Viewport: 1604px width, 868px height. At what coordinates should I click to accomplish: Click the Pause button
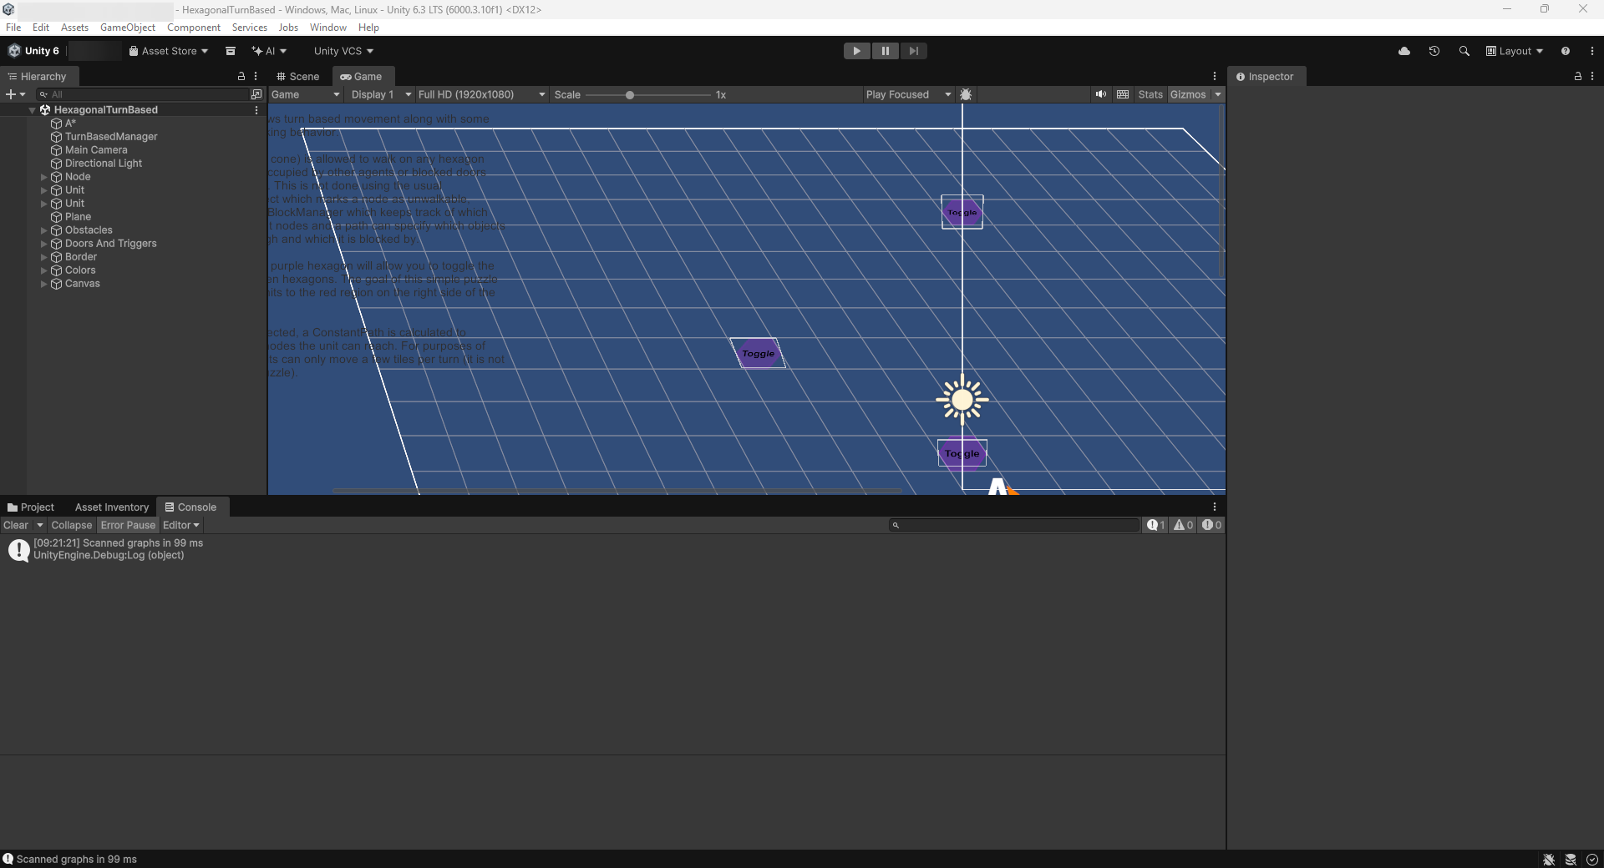click(x=885, y=51)
